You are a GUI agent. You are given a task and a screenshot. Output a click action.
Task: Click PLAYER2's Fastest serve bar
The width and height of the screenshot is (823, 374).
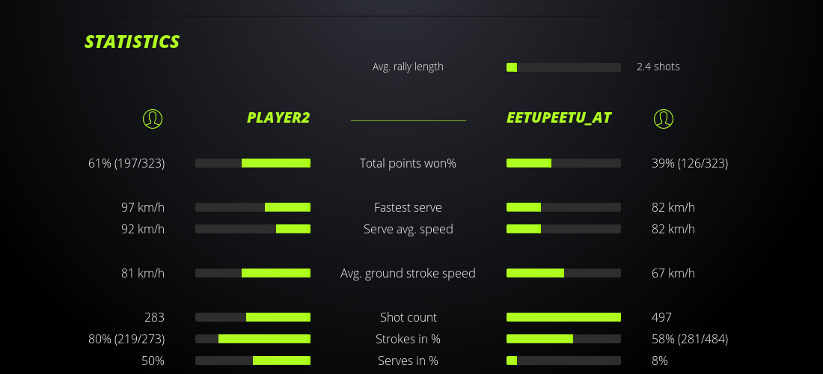click(x=253, y=207)
